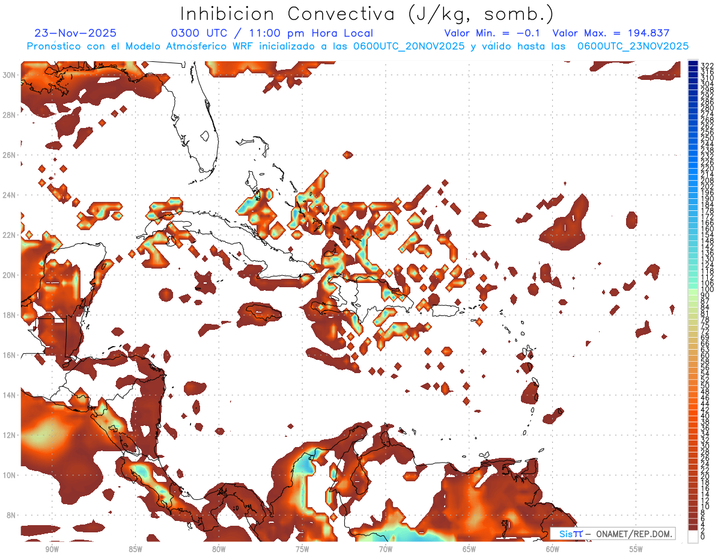Click the 16N latitude label
Screen dimensions: 721x557
point(10,355)
